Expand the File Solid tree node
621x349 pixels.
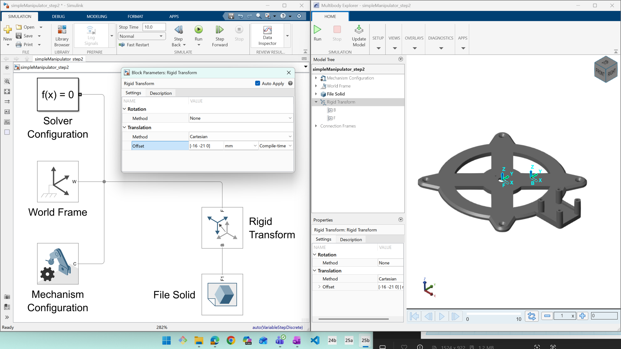click(x=316, y=94)
